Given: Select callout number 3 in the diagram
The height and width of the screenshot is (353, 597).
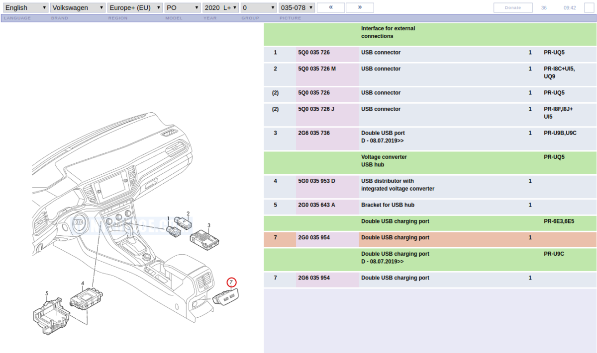Looking at the screenshot, I should click(x=209, y=225).
